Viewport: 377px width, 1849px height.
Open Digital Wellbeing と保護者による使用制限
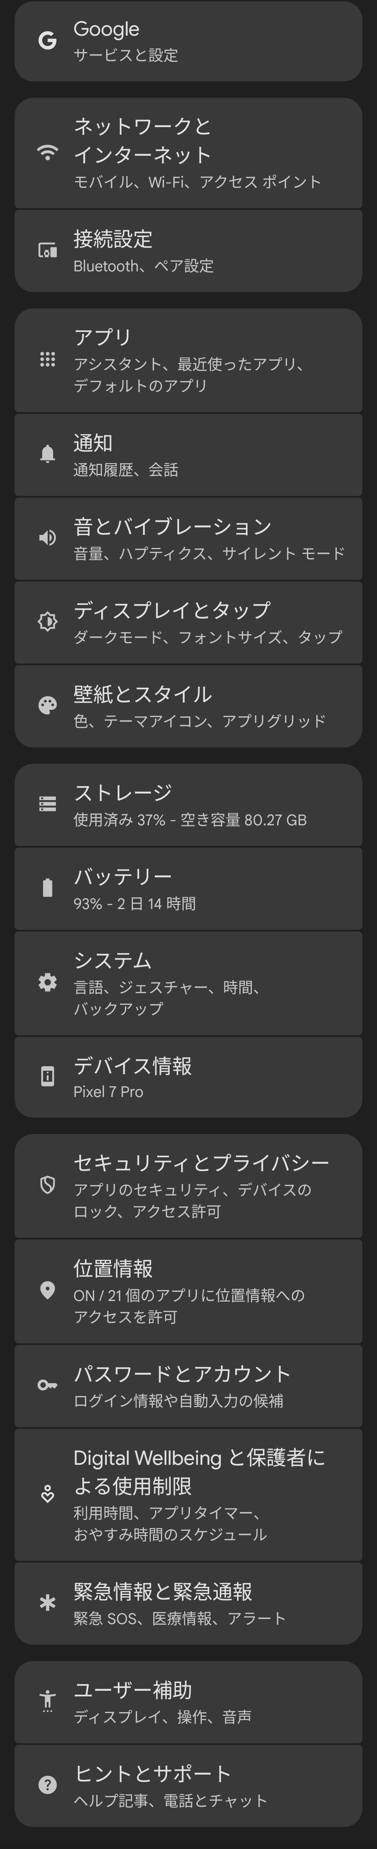(x=188, y=1494)
